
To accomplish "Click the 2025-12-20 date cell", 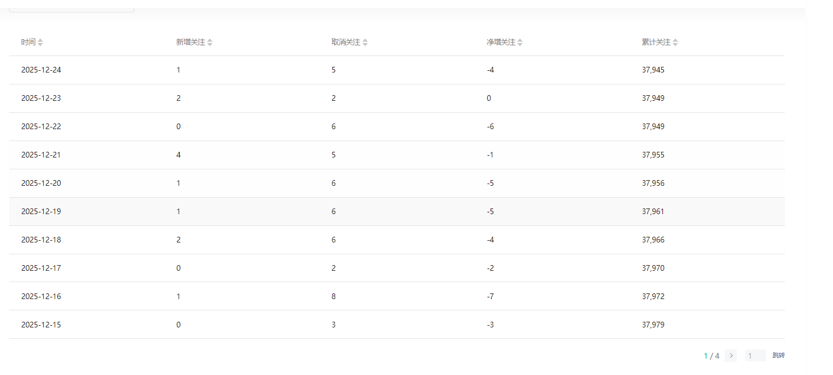I will click(x=41, y=184).
